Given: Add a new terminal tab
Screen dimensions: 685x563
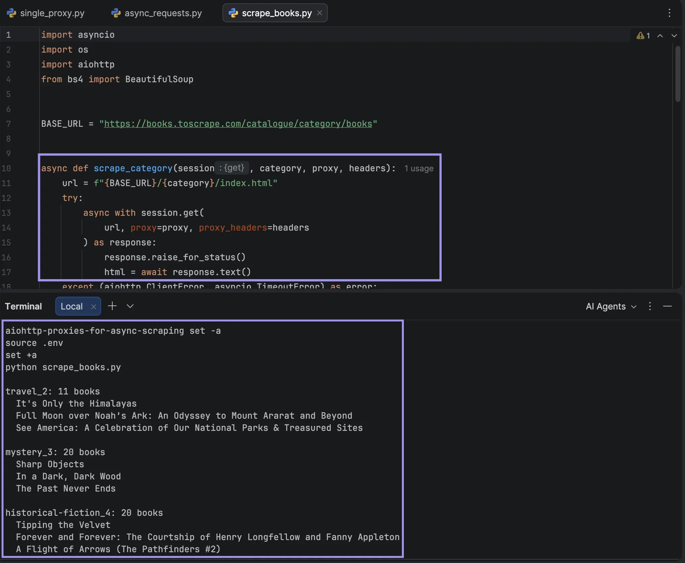Looking at the screenshot, I should coord(112,306).
